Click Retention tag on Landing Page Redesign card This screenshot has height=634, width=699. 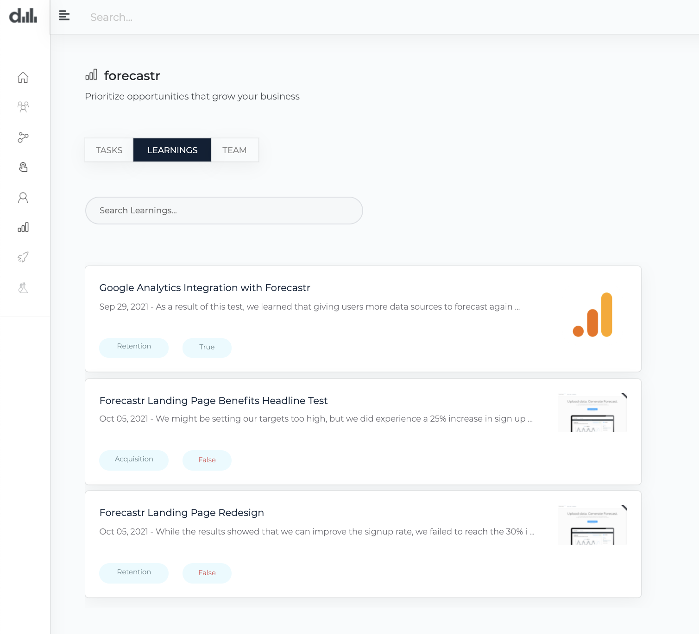click(x=134, y=573)
